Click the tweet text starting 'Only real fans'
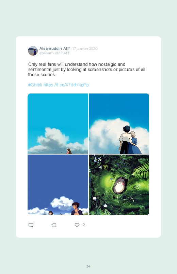 [x=87, y=69]
